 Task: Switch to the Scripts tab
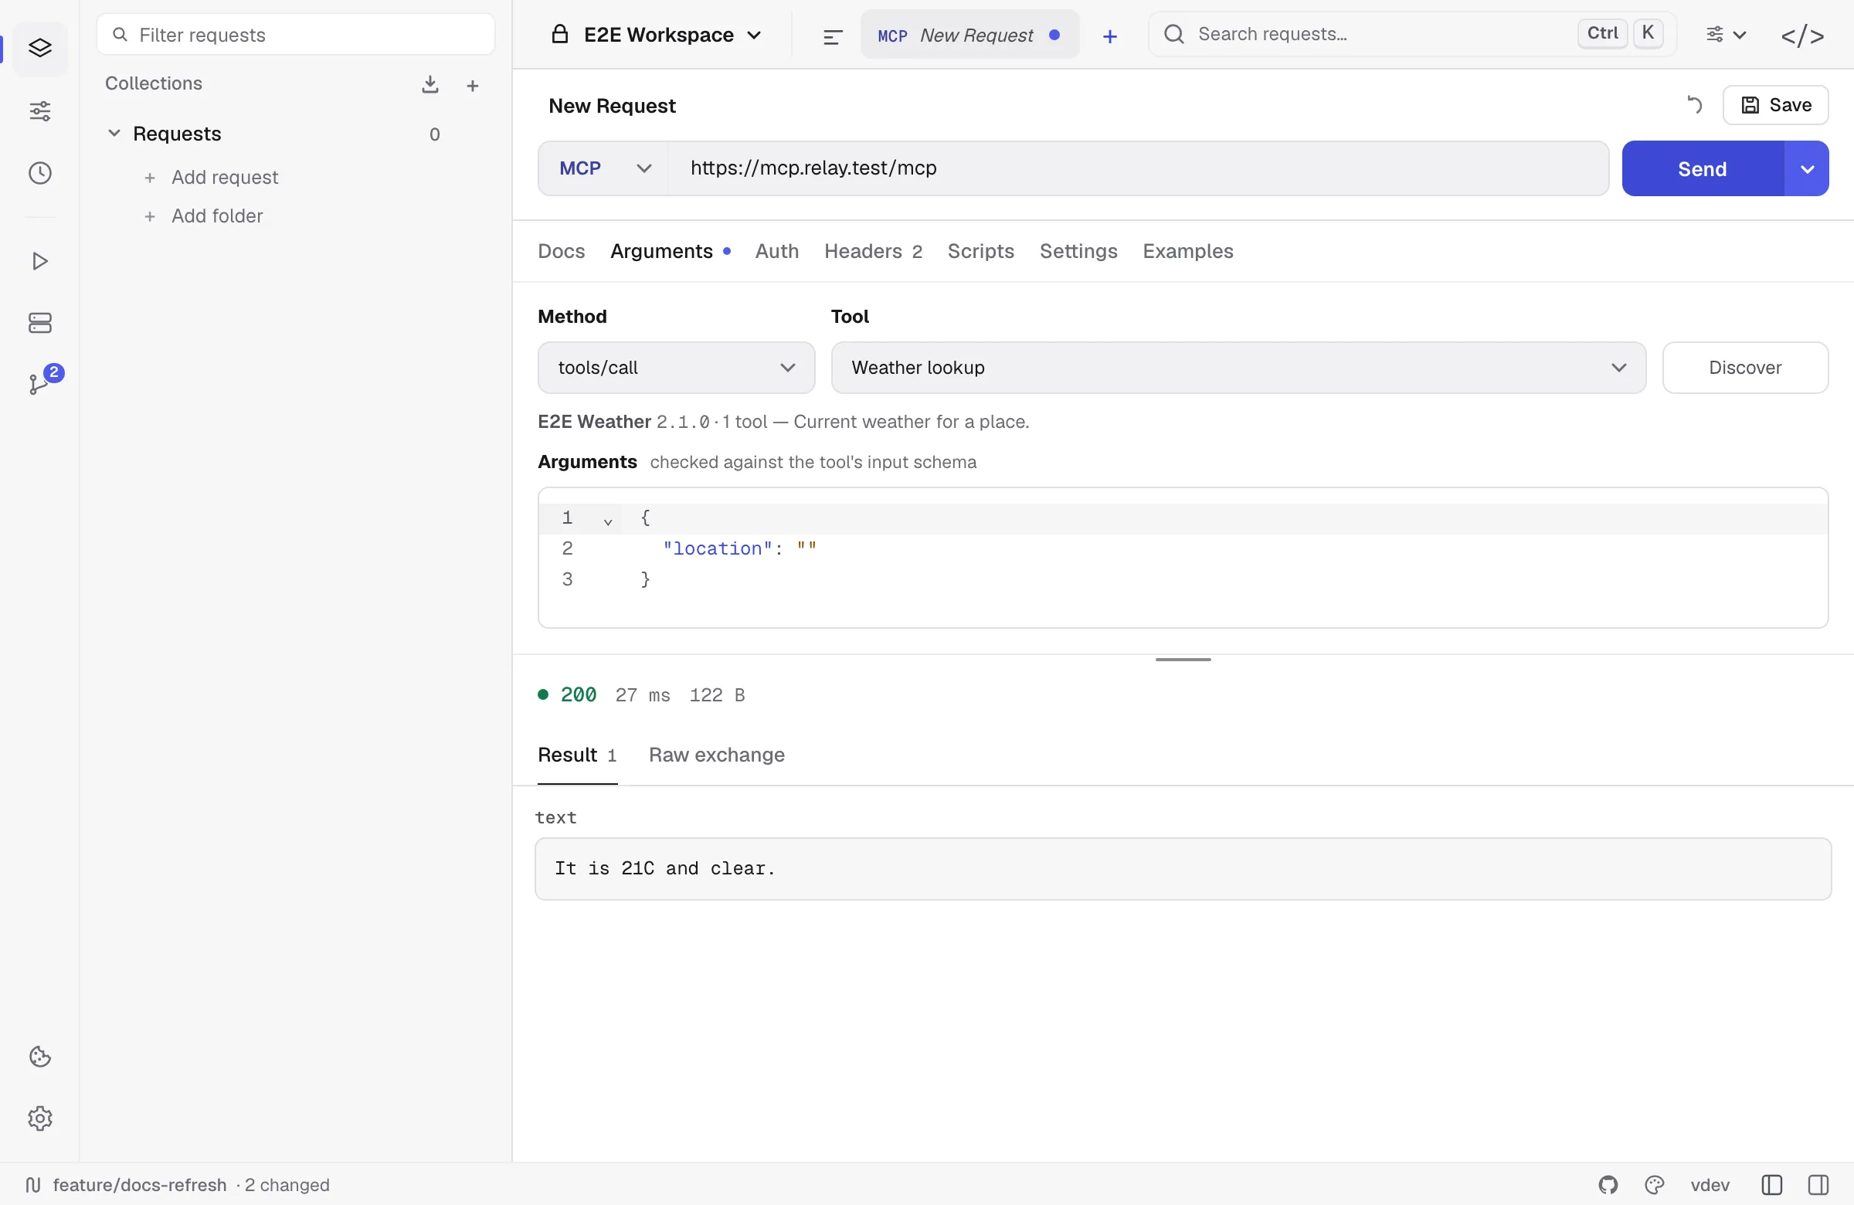point(980,252)
